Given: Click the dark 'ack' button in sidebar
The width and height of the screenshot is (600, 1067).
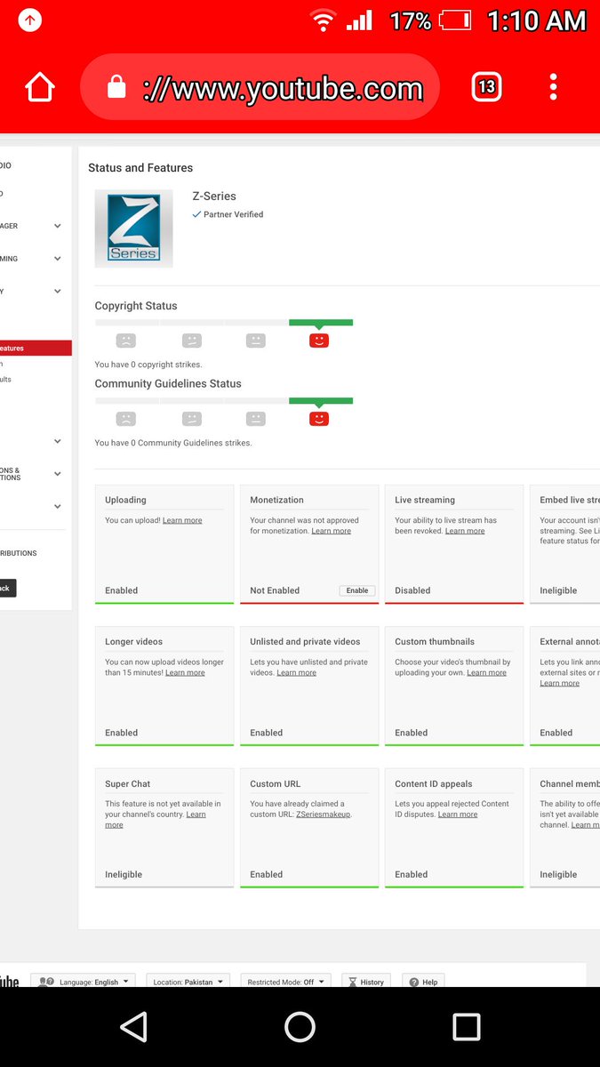Looking at the screenshot, I should point(8,588).
